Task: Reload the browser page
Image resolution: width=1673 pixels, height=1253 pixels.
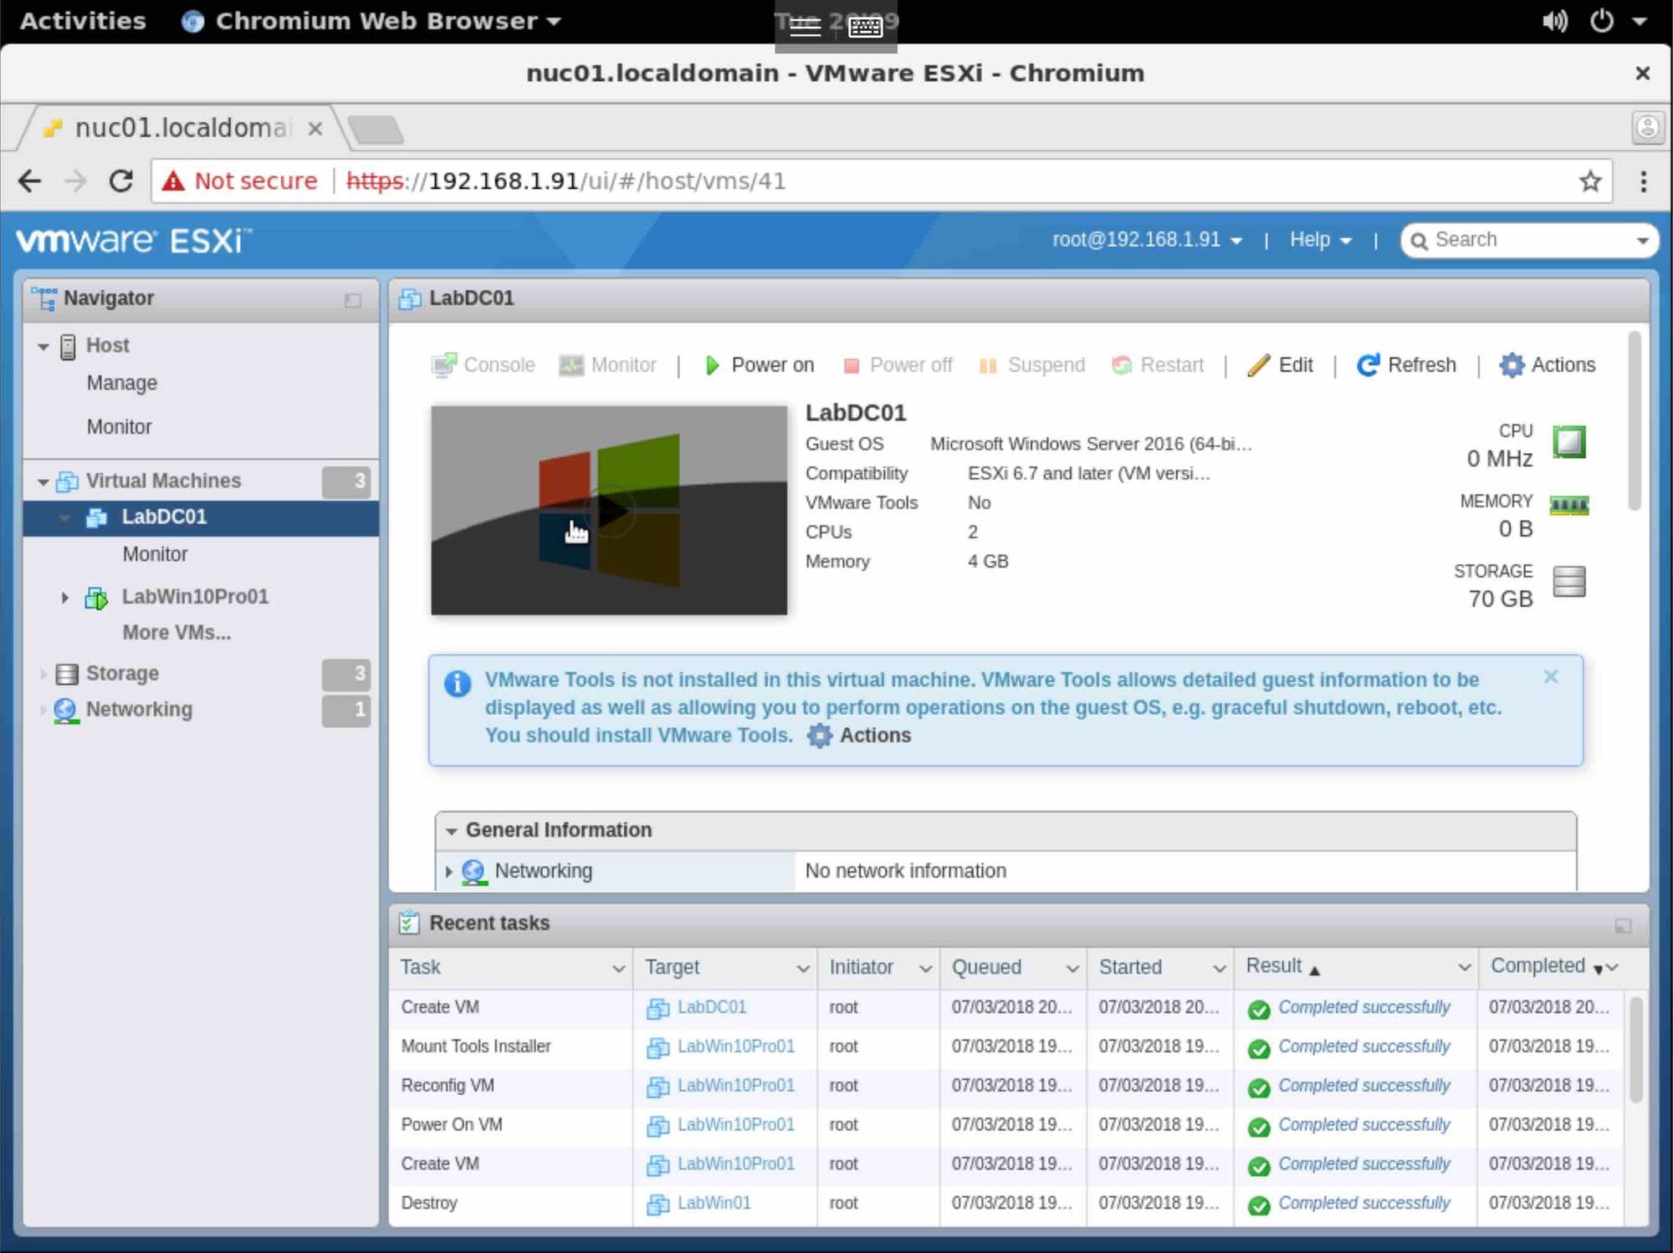Action: [121, 181]
